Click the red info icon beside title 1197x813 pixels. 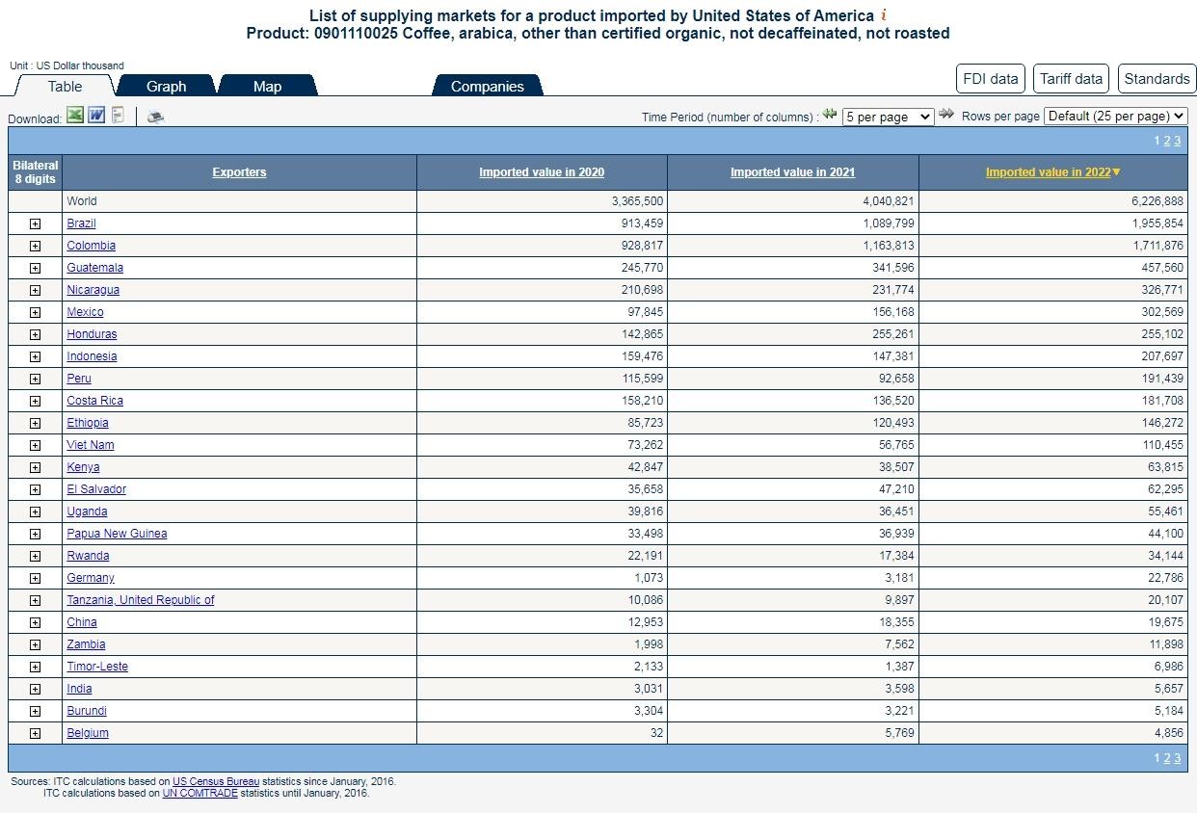pos(884,15)
